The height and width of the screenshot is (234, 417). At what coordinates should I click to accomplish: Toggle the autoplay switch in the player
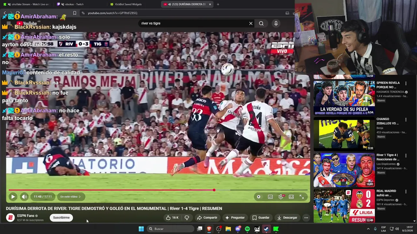click(x=259, y=197)
